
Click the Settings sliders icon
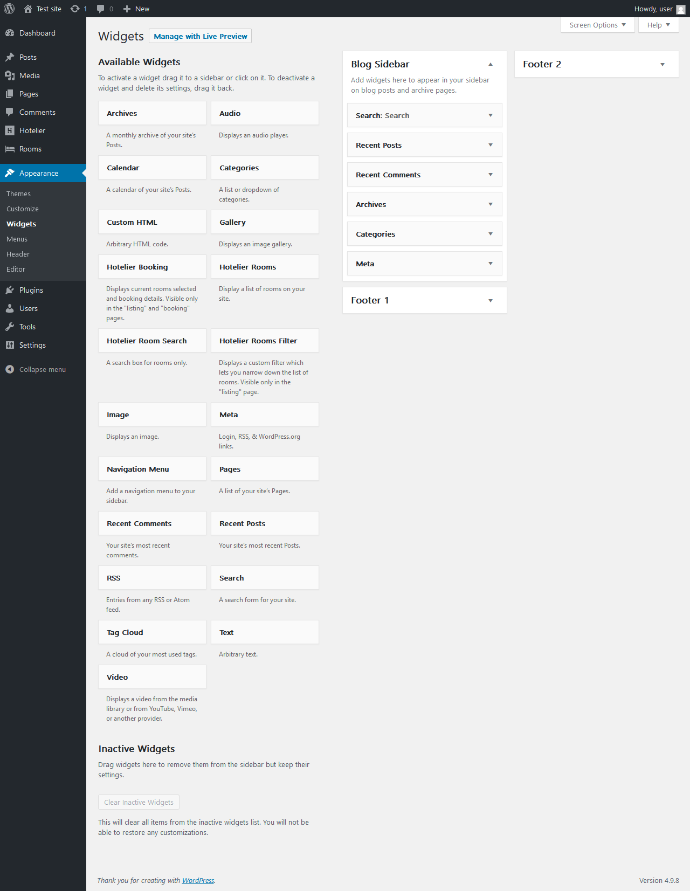click(x=10, y=345)
